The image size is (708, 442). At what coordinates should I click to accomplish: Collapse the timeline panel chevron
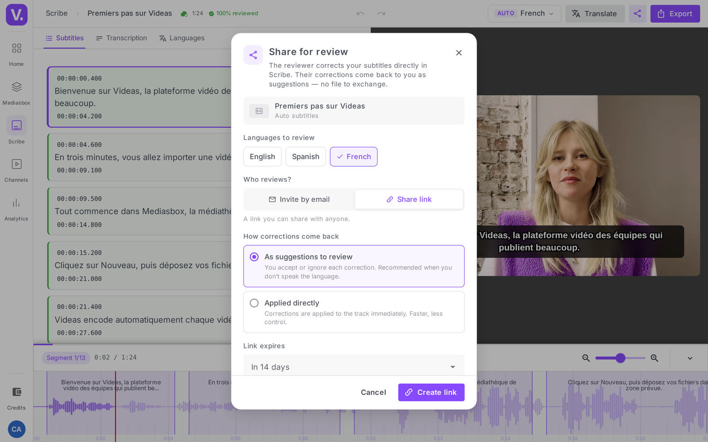coord(690,358)
